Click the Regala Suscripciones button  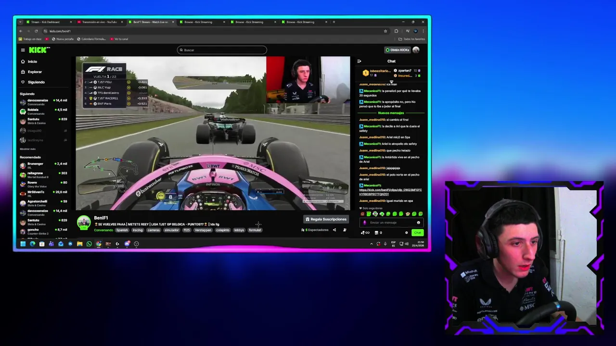click(326, 219)
